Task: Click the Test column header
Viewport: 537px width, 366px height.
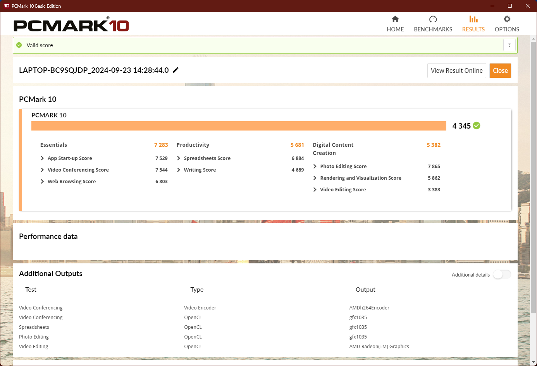Action: [x=31, y=290]
